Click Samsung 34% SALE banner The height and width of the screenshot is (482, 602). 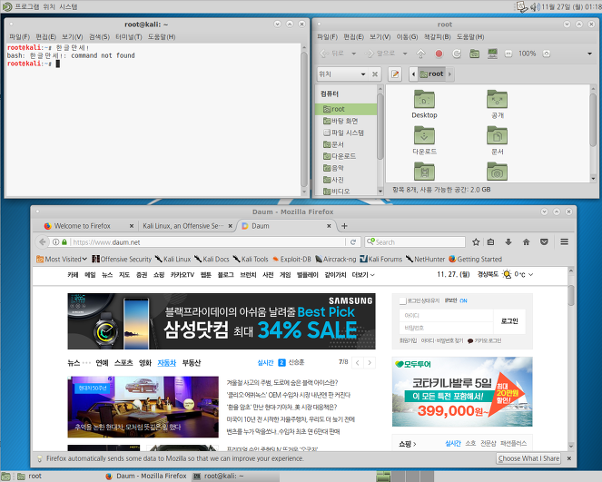(222, 321)
